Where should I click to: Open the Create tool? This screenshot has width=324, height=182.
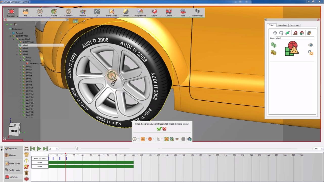click(54, 13)
